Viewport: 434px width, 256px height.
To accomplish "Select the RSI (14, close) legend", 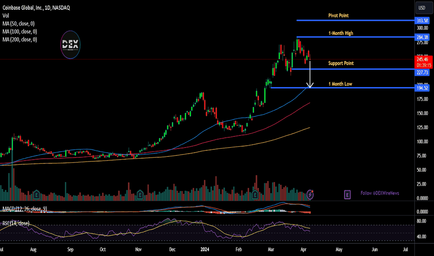I will pos(16,223).
